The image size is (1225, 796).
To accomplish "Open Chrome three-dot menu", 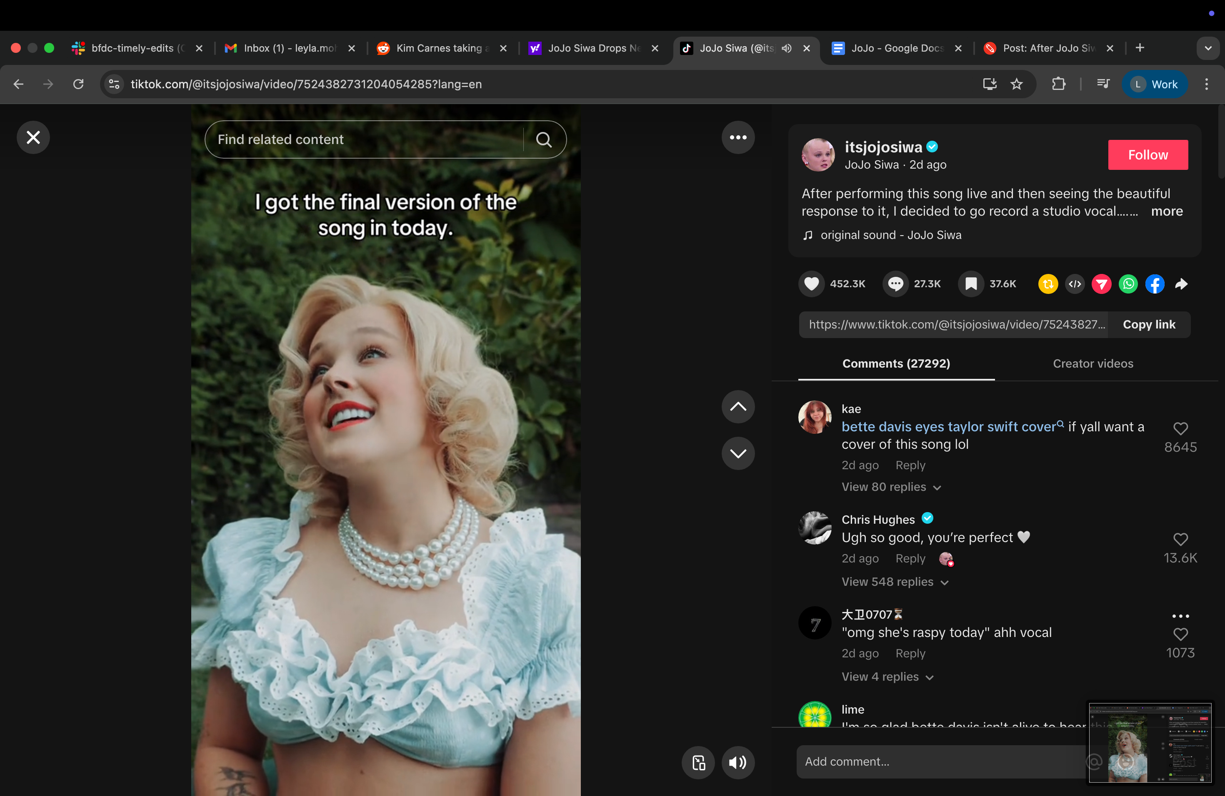I will 1207,84.
